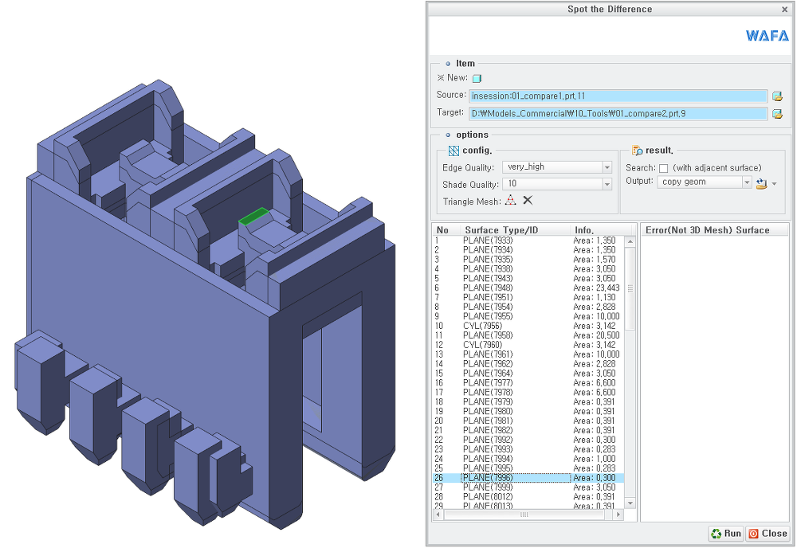This screenshot has width=797, height=548.
Task: Click the Triangle Mesh red triangle icon
Action: click(x=510, y=201)
